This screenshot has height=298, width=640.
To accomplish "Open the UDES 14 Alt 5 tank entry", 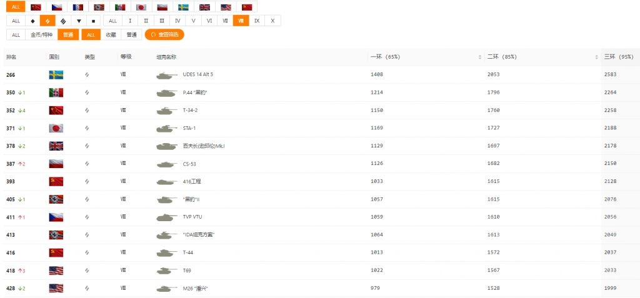I will point(197,75).
